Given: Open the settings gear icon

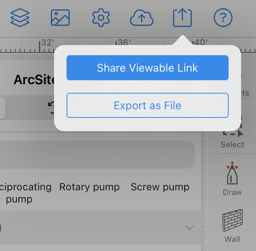Looking at the screenshot, I should click(101, 17).
